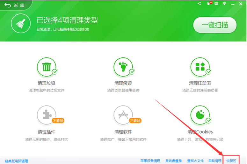This screenshot has height=164, width=247.
Task: Click description 清理电脑中的垃圾文件
Action: click(x=47, y=90)
